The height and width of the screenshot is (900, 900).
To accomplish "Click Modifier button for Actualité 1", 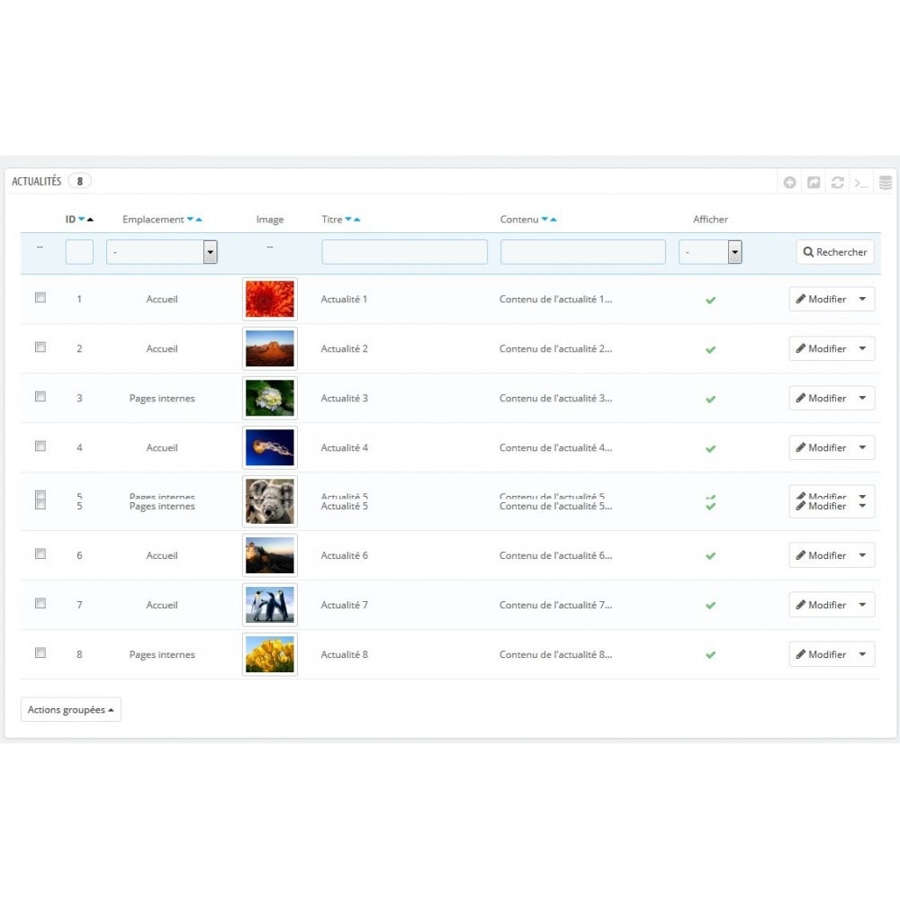I will click(x=822, y=299).
